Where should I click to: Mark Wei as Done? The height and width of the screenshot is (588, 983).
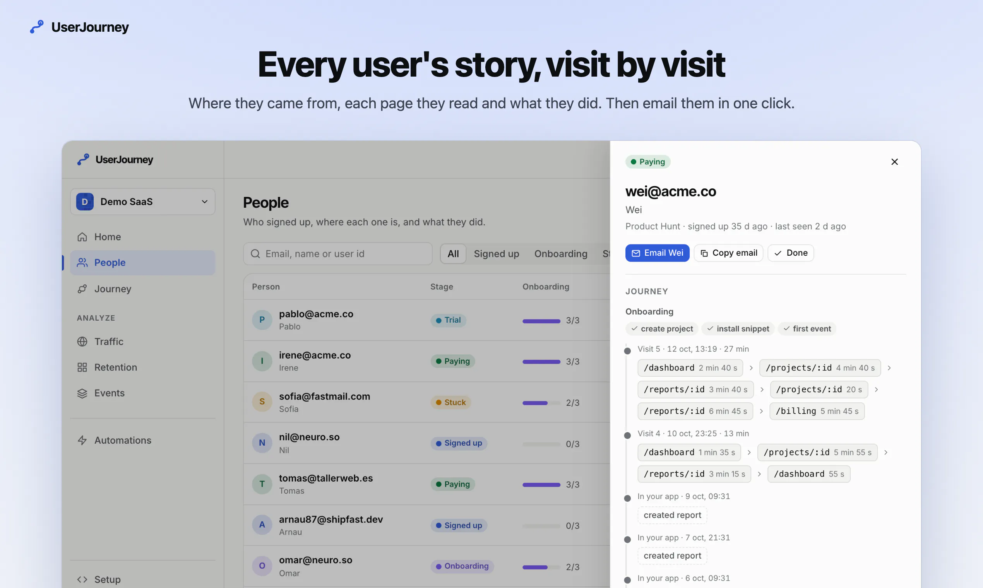791,253
